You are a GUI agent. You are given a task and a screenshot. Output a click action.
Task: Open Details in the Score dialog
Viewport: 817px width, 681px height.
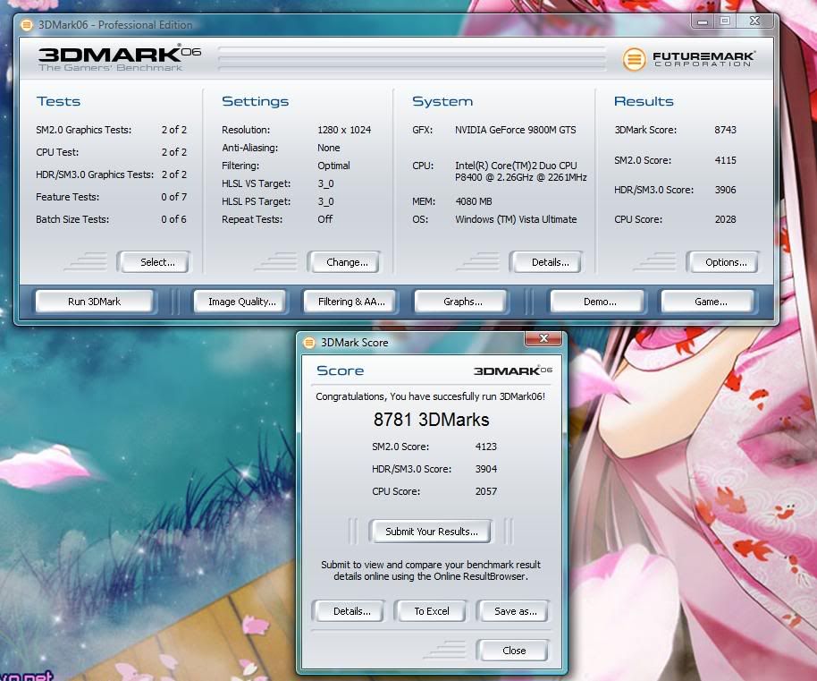coord(348,611)
